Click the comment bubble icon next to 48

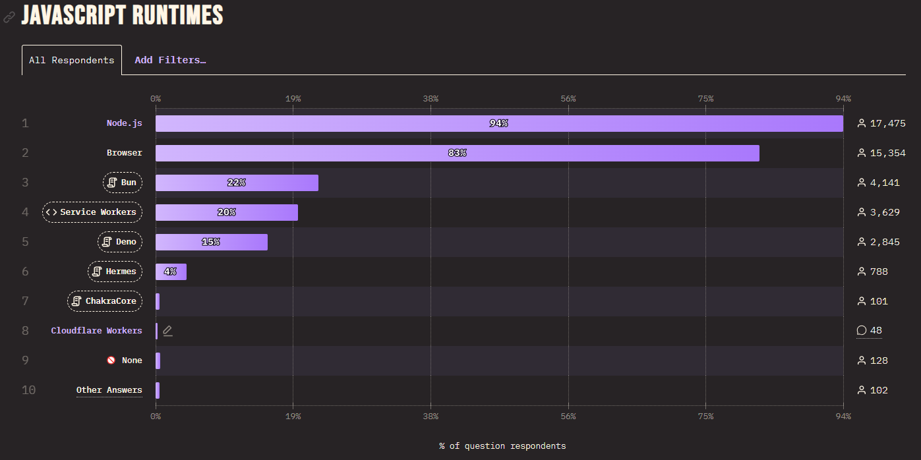click(861, 331)
